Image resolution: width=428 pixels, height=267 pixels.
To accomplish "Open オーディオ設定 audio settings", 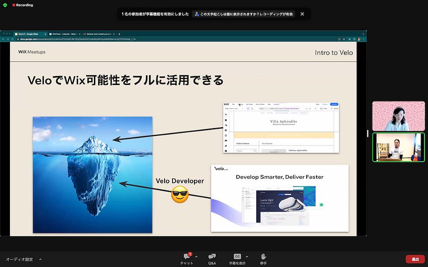I will 19,260.
